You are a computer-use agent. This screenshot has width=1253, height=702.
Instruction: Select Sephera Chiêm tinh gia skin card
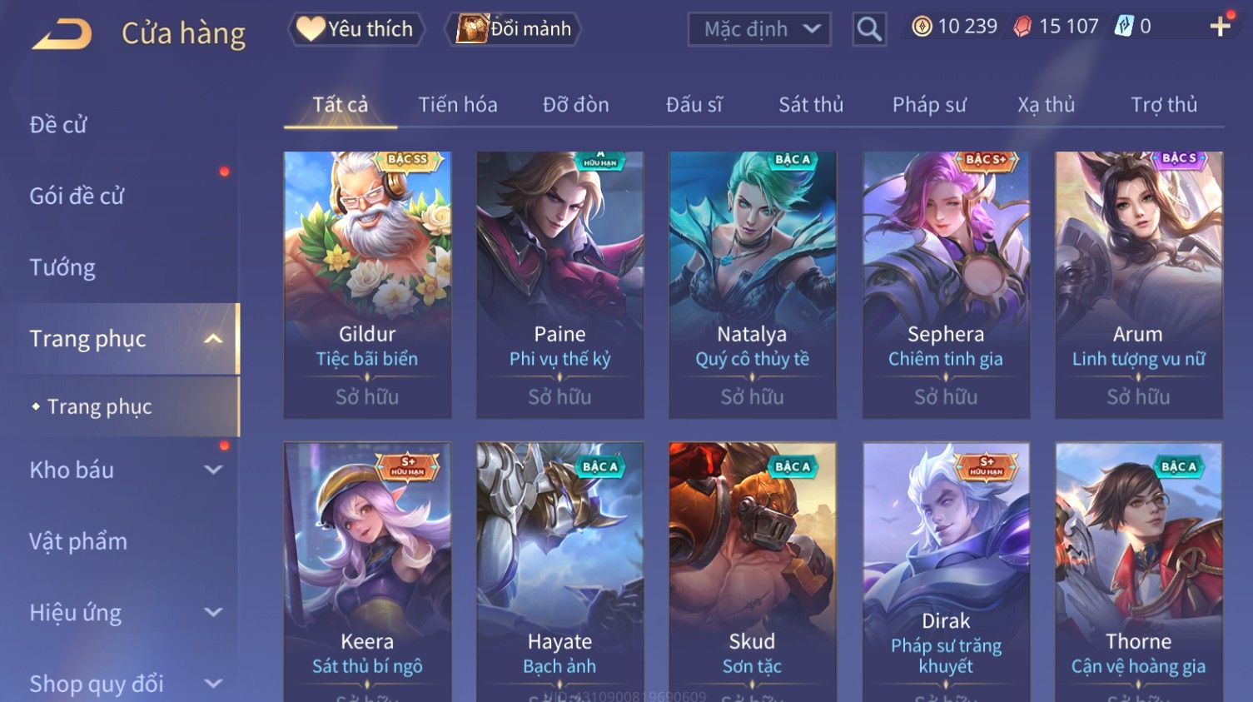tap(946, 285)
